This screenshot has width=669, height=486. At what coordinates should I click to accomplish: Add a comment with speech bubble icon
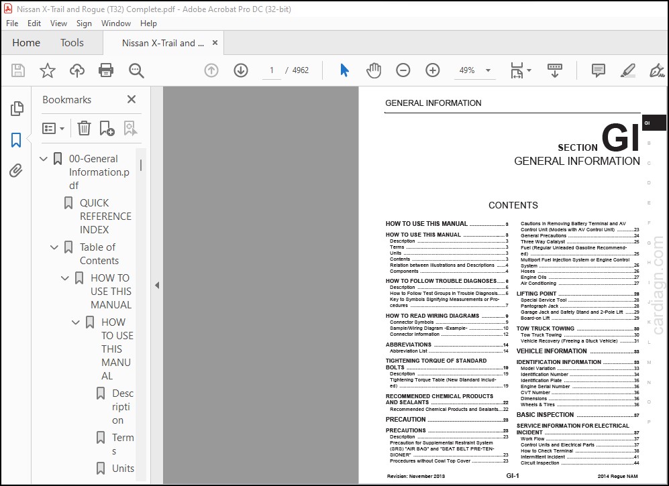(598, 70)
